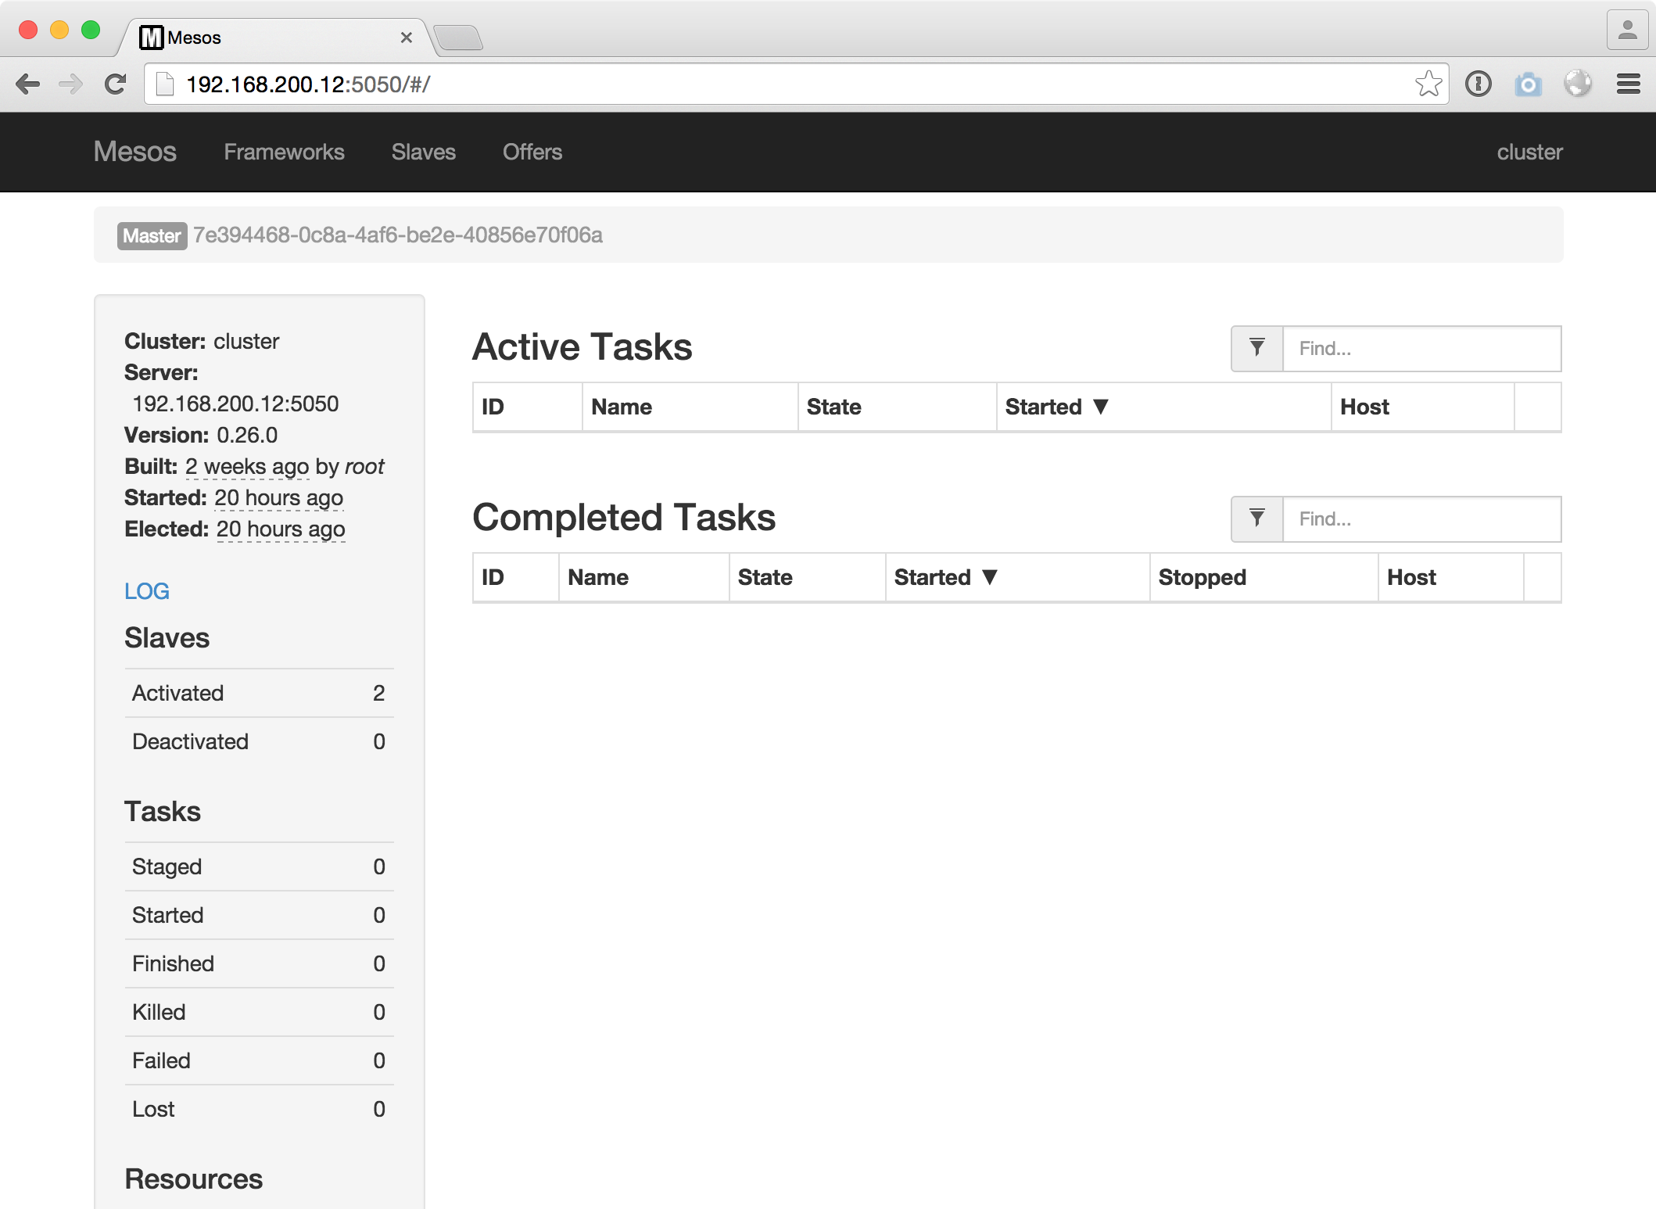This screenshot has height=1209, width=1656.
Task: Click the Completed Tasks filter icon
Action: [1256, 518]
